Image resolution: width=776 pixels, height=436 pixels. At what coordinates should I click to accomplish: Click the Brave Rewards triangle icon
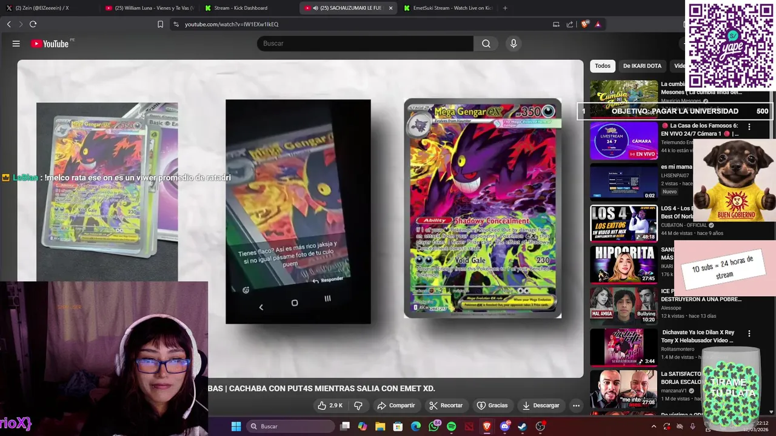coord(598,24)
